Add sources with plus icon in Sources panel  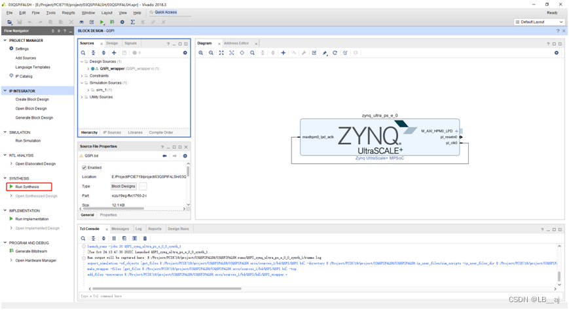click(114, 52)
